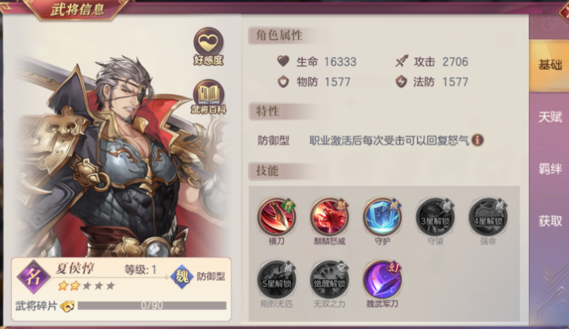
Task: Open the 好感度 heart icon
Action: pyautogui.click(x=208, y=47)
